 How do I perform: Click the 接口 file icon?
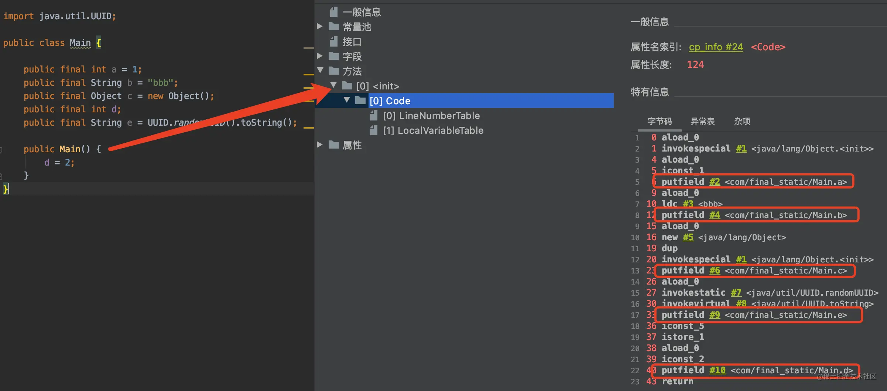coord(333,41)
